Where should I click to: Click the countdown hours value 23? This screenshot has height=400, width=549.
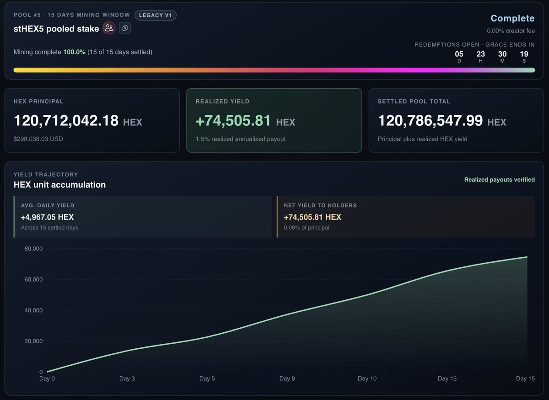(481, 54)
